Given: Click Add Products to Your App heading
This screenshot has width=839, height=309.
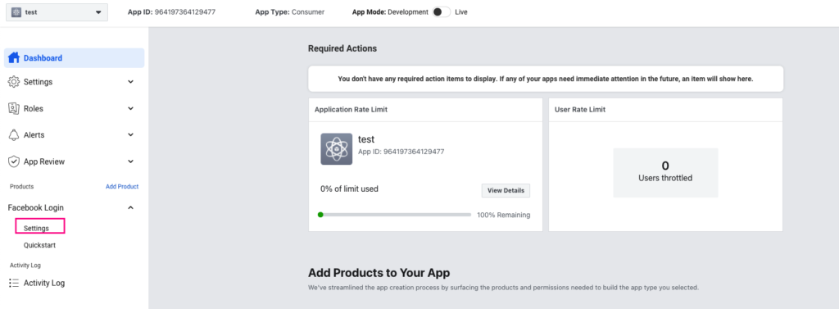Looking at the screenshot, I should pos(379,273).
